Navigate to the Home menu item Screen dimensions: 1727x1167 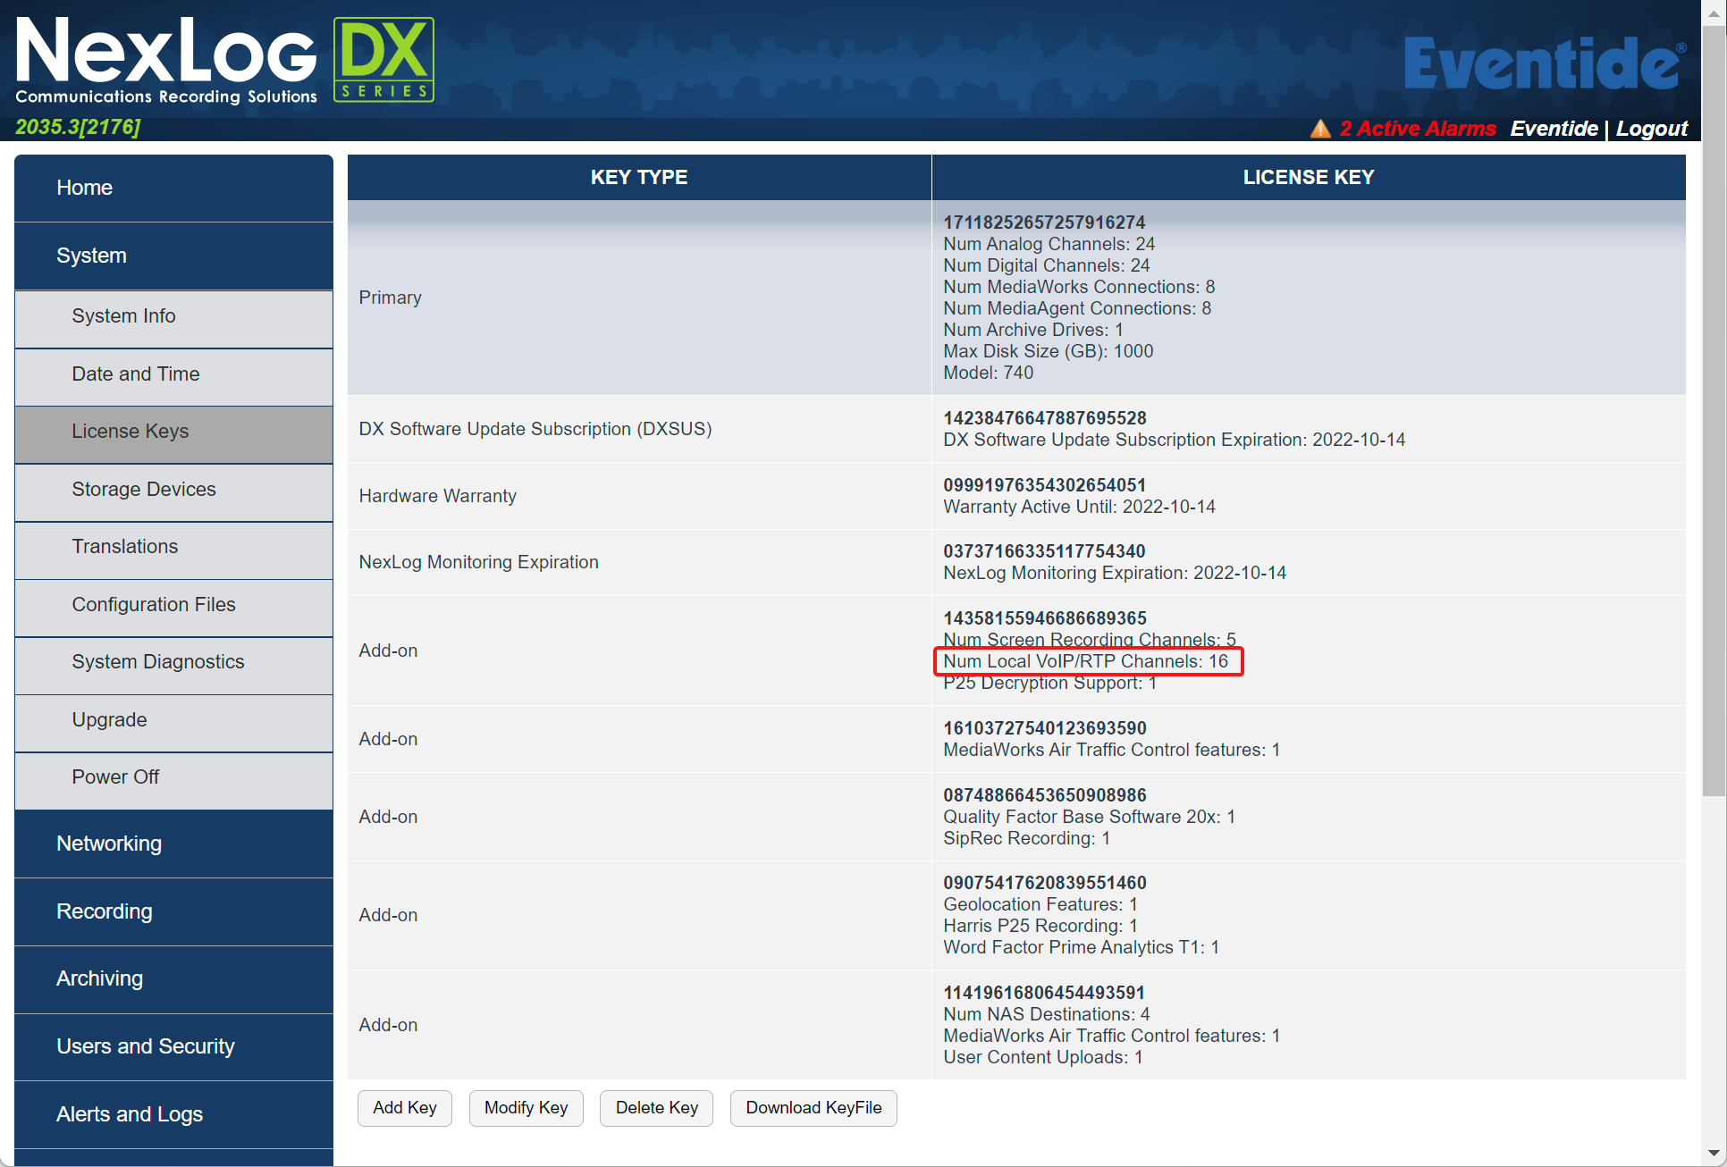84,188
